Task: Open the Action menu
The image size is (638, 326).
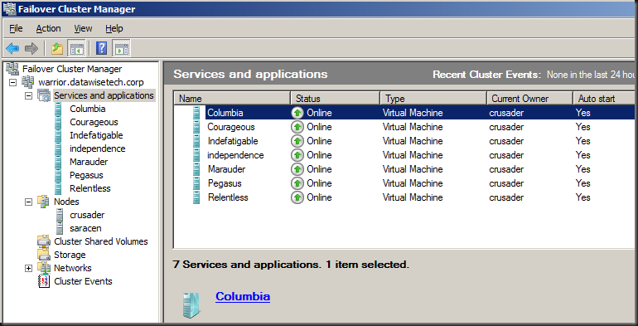Action: [48, 28]
